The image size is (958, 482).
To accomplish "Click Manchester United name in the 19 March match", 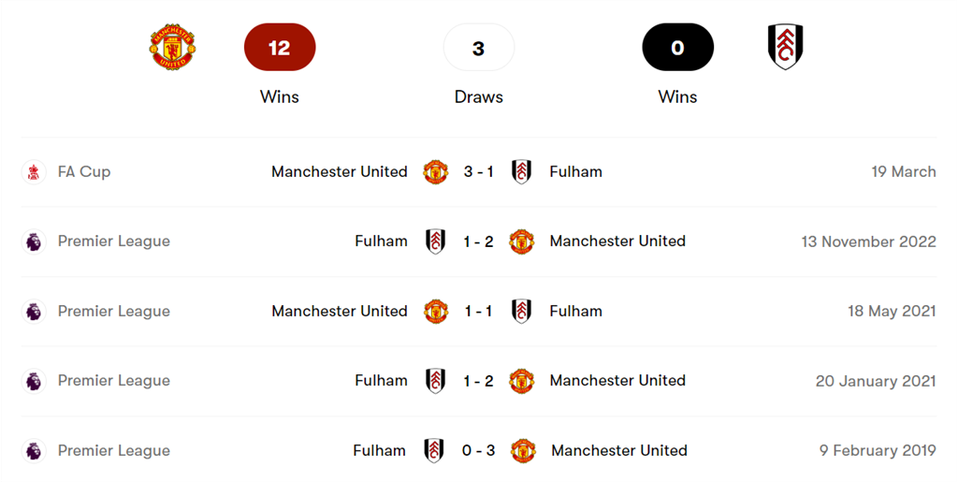I will pyautogui.click(x=340, y=172).
